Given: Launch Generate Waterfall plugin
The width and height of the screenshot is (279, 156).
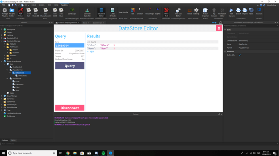Looking at the screenshot, I should [87, 12].
